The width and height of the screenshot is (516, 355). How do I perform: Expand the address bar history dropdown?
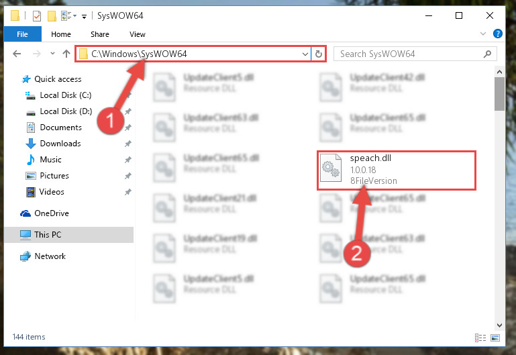[305, 54]
